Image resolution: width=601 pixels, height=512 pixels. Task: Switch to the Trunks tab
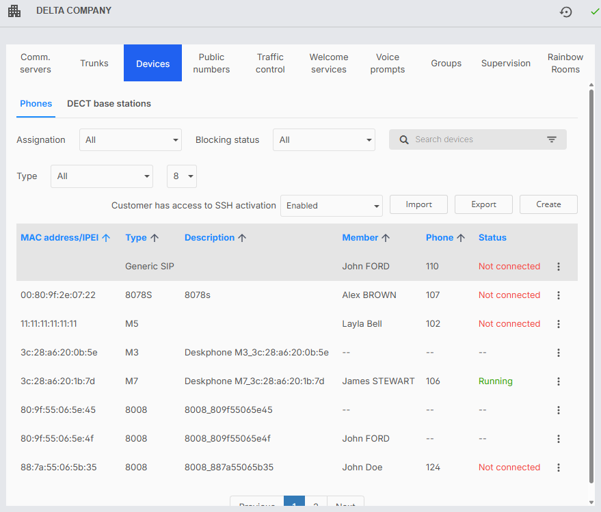pos(94,63)
